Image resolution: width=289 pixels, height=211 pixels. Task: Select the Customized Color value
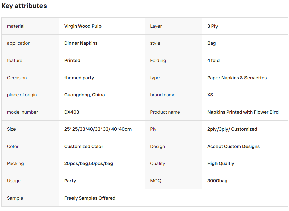pyautogui.click(x=84, y=147)
